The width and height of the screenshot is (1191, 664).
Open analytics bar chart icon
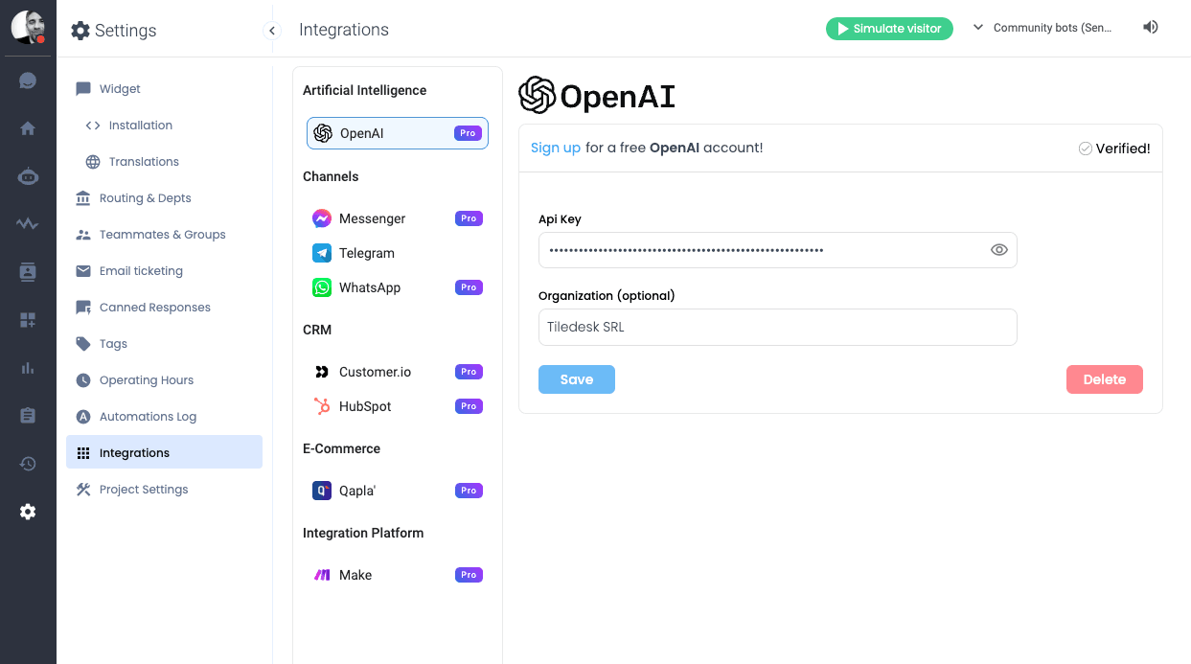point(28,368)
